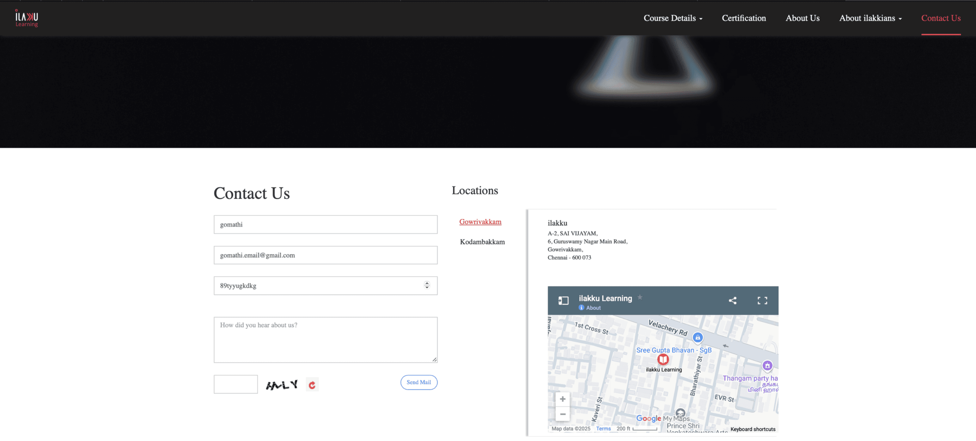
Task: Click the captcha text input box
Action: (x=235, y=384)
